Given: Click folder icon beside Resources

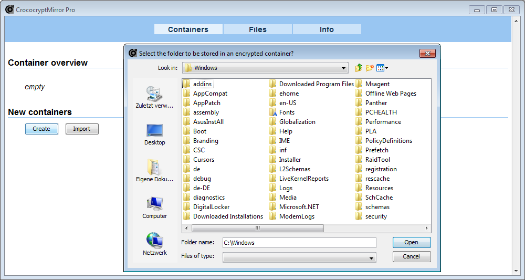Looking at the screenshot, I should (359, 188).
